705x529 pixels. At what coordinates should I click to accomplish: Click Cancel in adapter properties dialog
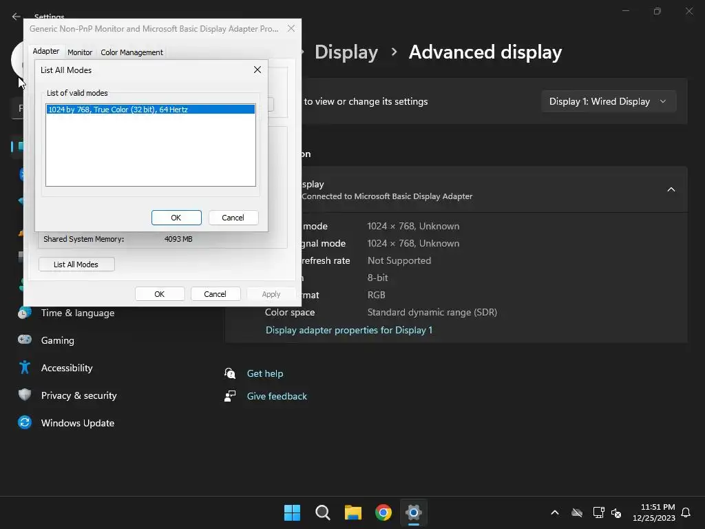[215, 294]
